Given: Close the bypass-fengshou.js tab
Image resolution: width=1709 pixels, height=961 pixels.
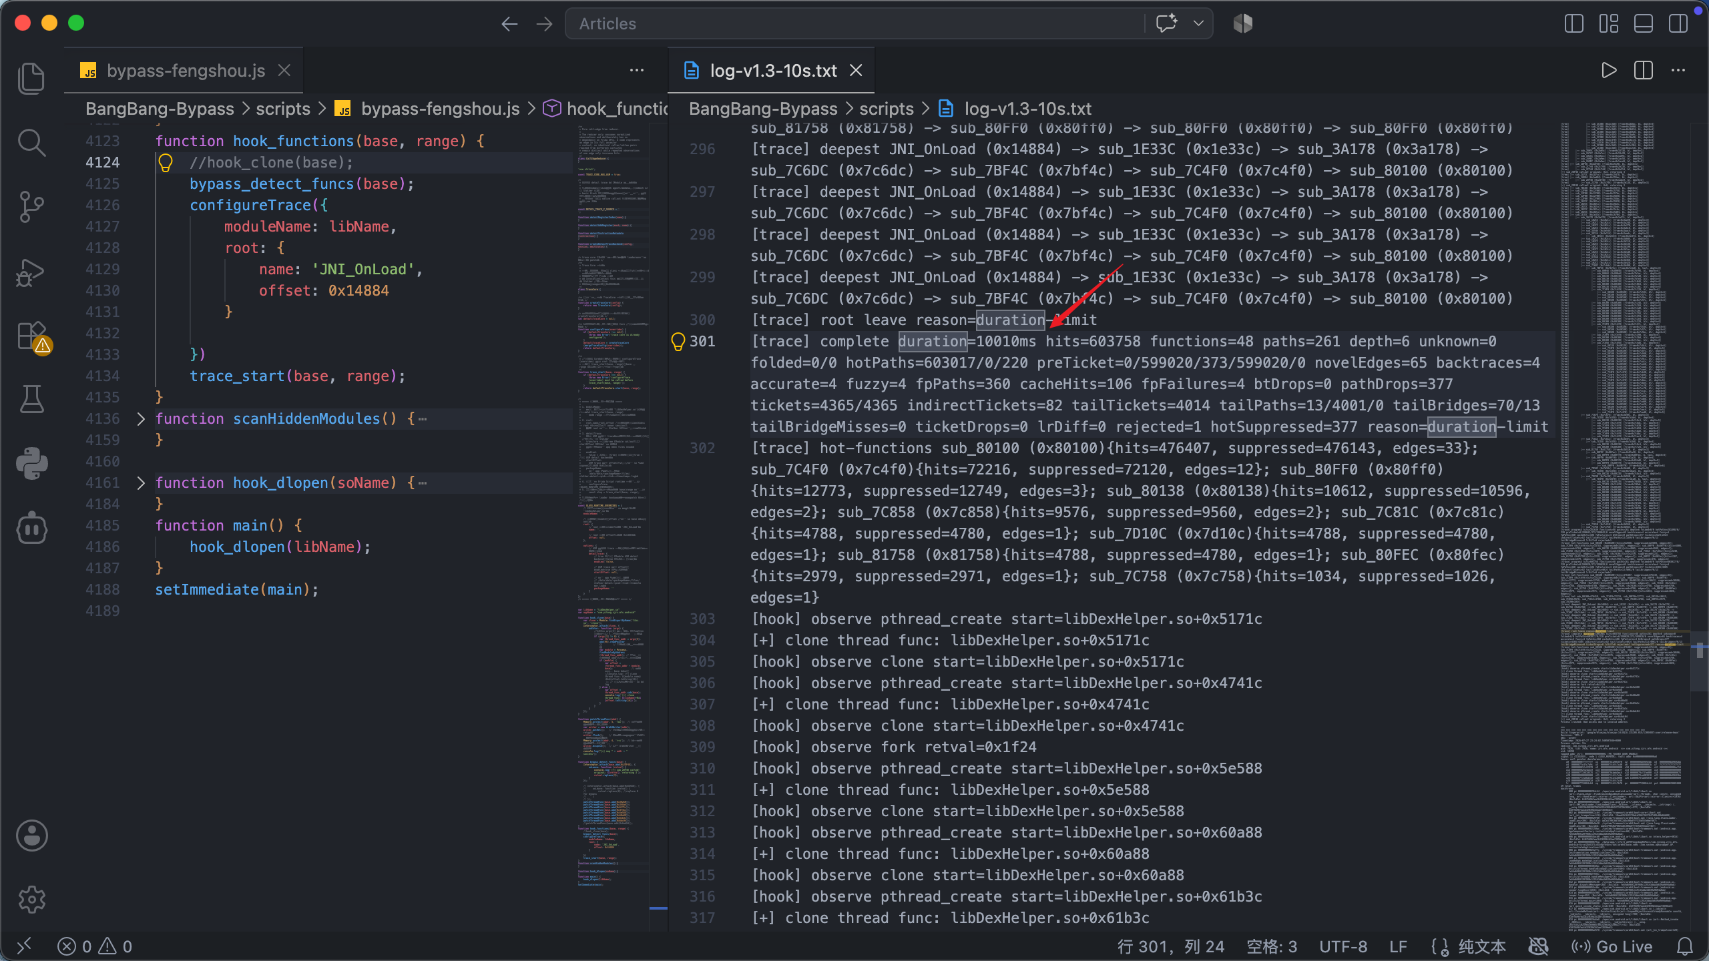Looking at the screenshot, I should tap(284, 70).
